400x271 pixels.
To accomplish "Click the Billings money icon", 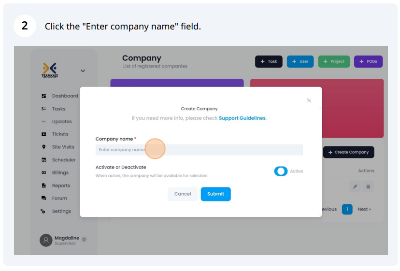I will pyautogui.click(x=44, y=173).
